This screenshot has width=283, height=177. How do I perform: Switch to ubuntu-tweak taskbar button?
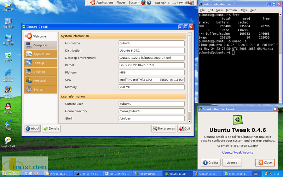pos(207,174)
